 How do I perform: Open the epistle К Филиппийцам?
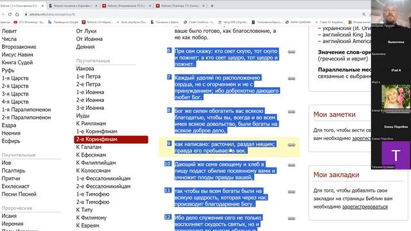[x=96, y=162]
